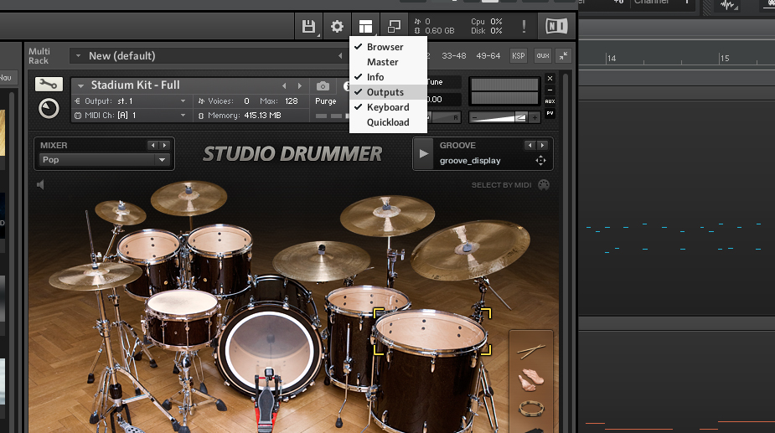Minimize the rack view icon
The image size is (775, 433).
(394, 26)
